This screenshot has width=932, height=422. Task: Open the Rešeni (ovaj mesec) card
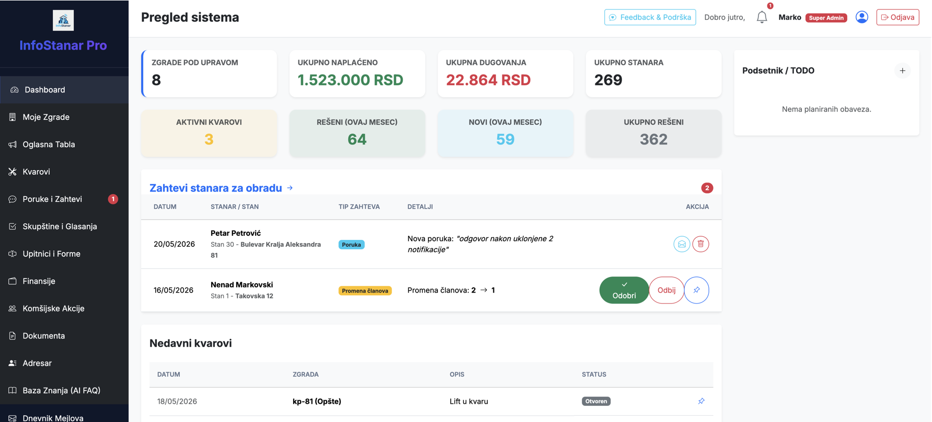pos(357,132)
